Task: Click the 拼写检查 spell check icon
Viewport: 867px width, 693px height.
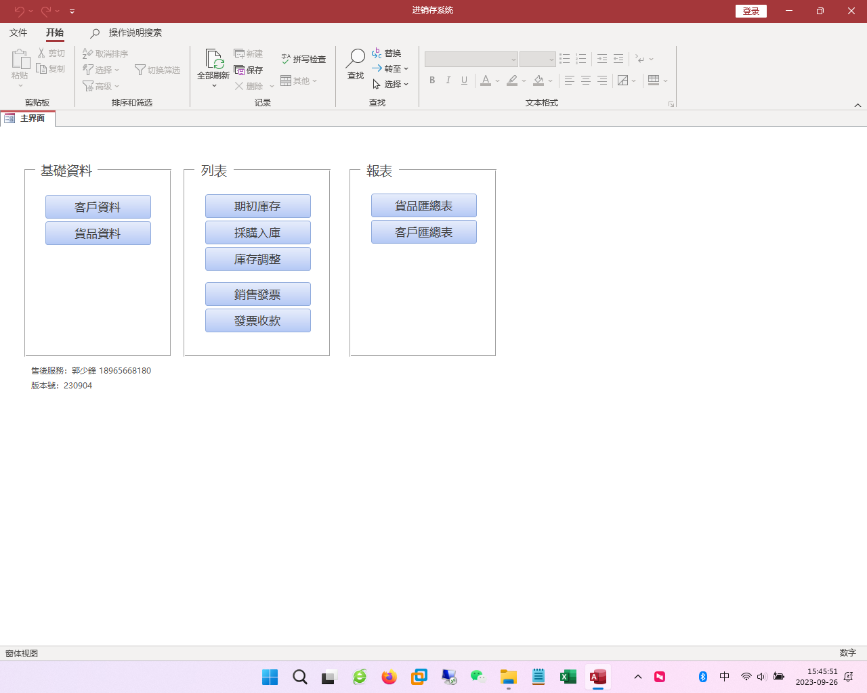Action: [286, 60]
